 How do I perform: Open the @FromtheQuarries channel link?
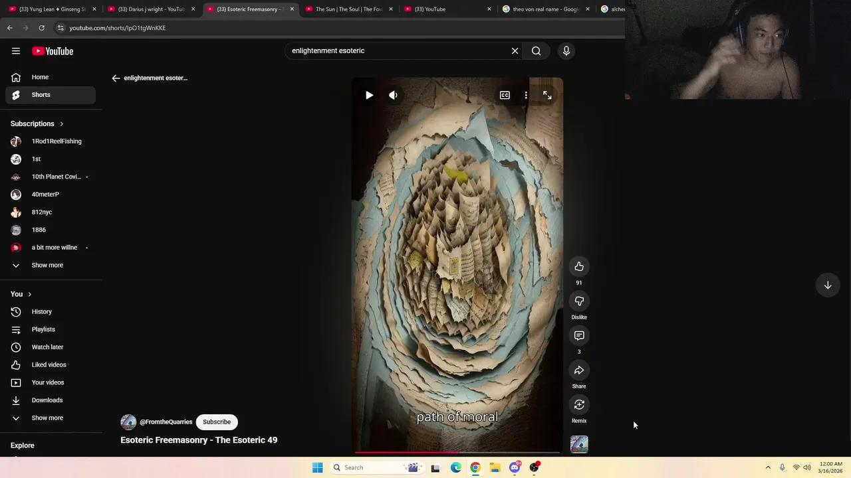coord(166,422)
